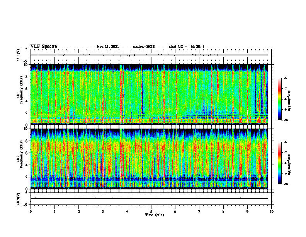Select the date text "Nov.23, 2021"

point(108,46)
